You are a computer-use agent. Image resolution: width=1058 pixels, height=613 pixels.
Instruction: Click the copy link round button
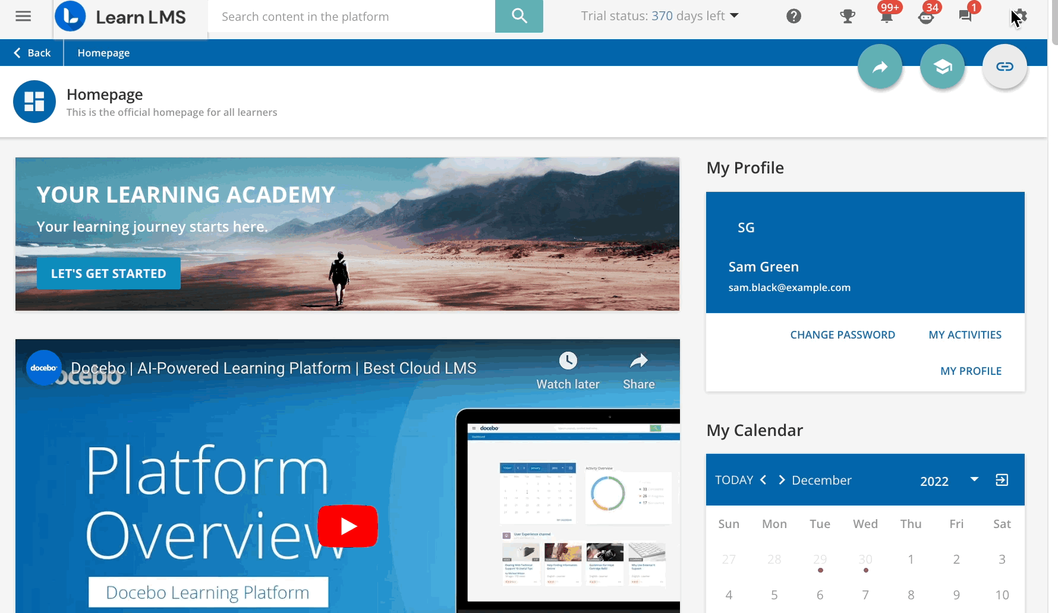click(x=1005, y=67)
